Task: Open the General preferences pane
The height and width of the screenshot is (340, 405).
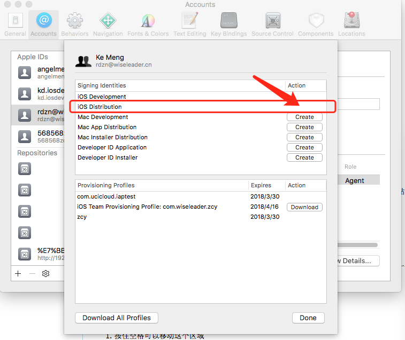Action: point(15,25)
